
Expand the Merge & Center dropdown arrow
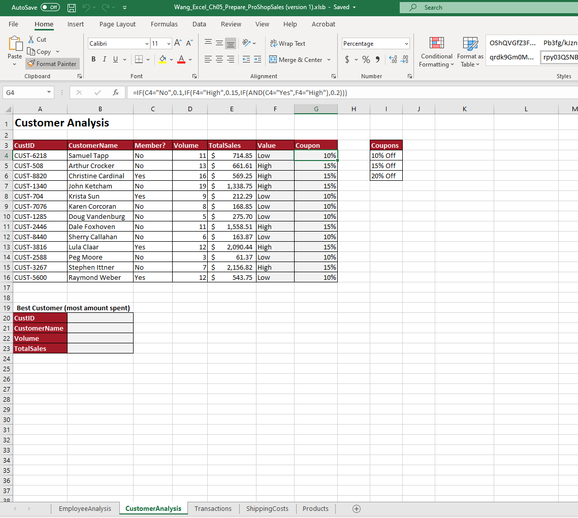(x=329, y=60)
